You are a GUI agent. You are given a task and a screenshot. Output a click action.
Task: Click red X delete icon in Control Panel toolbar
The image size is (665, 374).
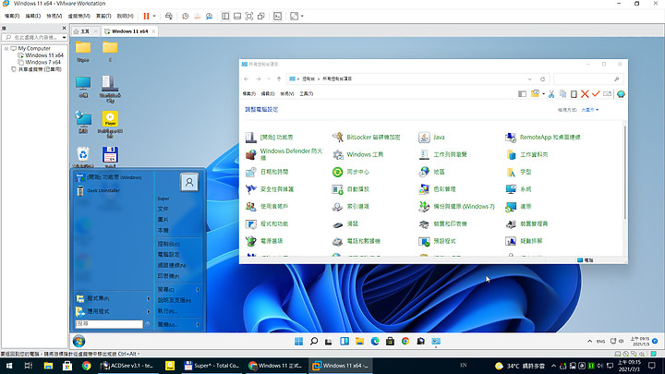click(x=585, y=94)
